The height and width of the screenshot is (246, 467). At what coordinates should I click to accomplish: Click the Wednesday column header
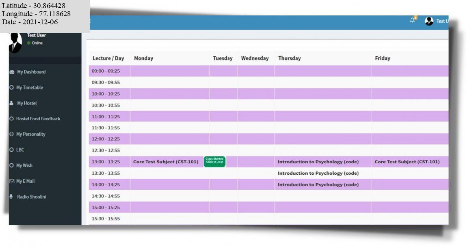tap(255, 58)
